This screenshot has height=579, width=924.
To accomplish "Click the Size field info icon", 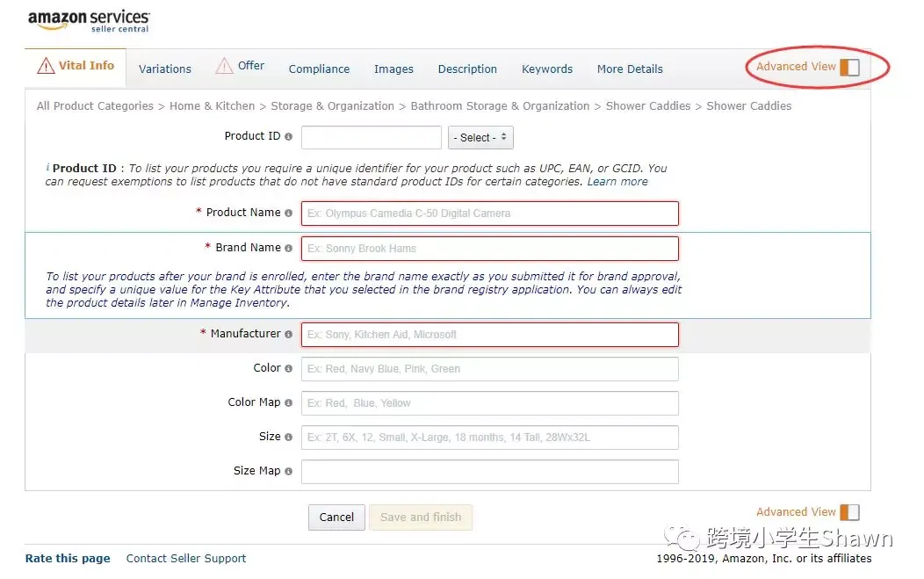I will 288,437.
